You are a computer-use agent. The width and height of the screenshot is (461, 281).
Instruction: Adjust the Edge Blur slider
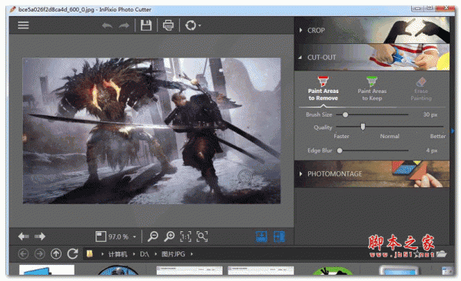click(340, 150)
